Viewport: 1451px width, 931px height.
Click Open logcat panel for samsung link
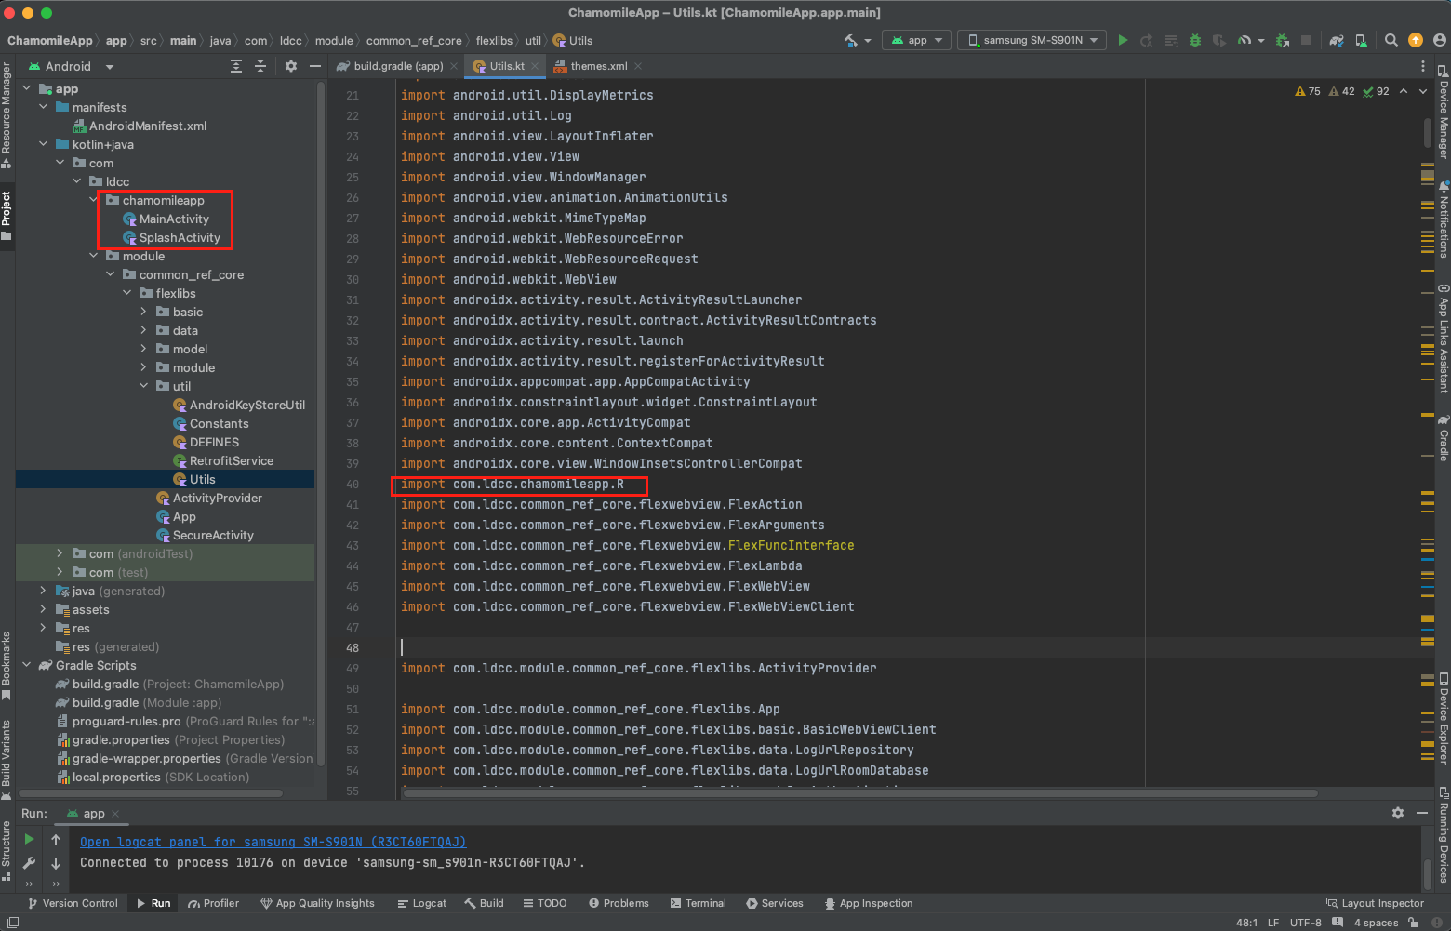[273, 842]
